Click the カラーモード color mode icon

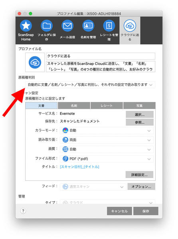click(65, 131)
